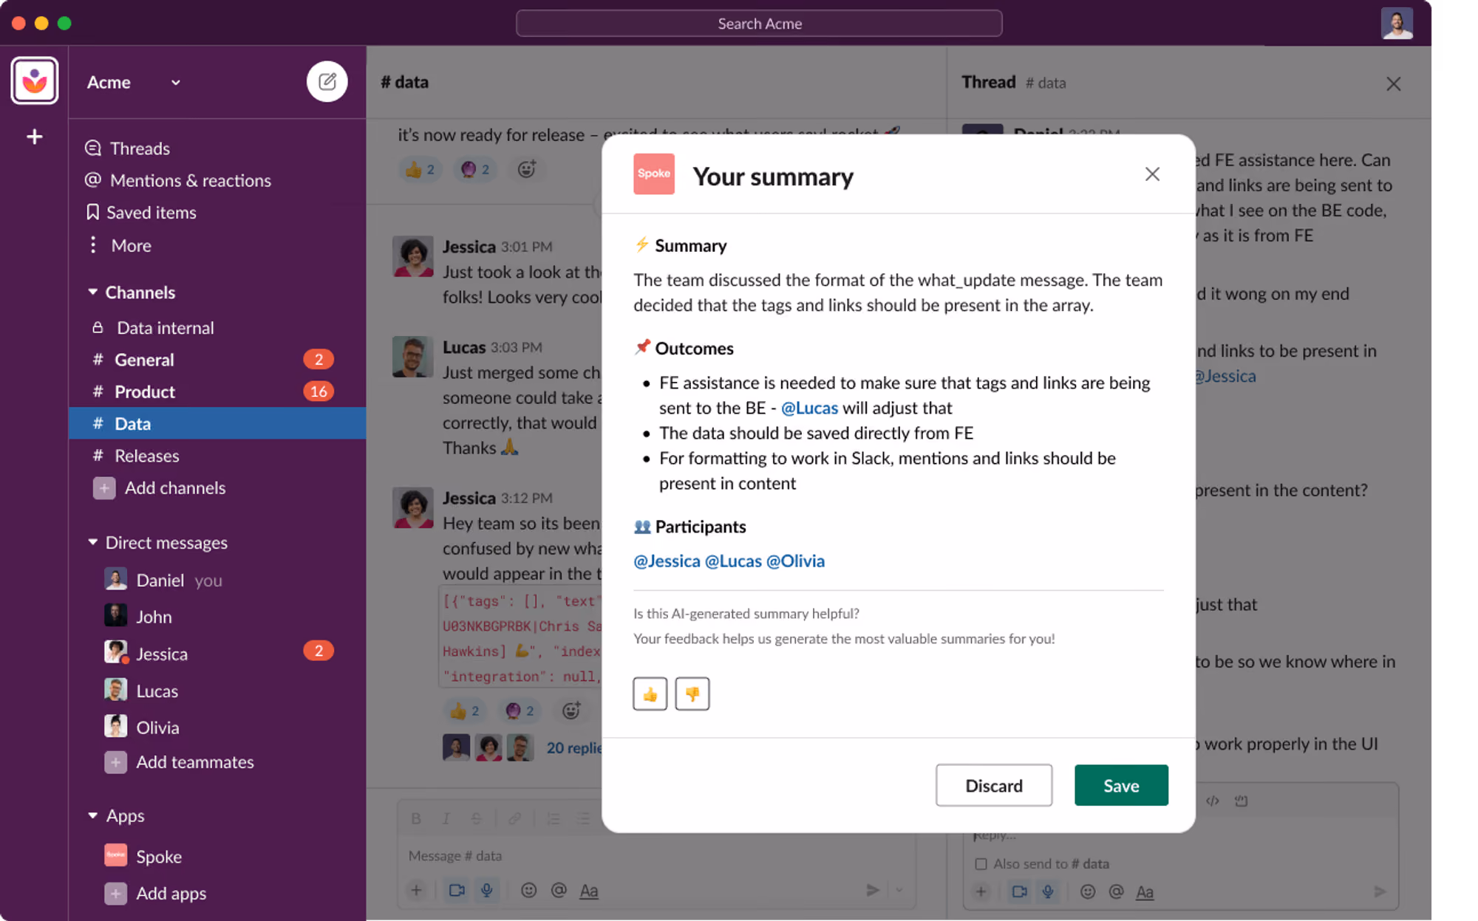Close the Your summary dialog
Image resolution: width=1478 pixels, height=921 pixels.
click(1152, 174)
